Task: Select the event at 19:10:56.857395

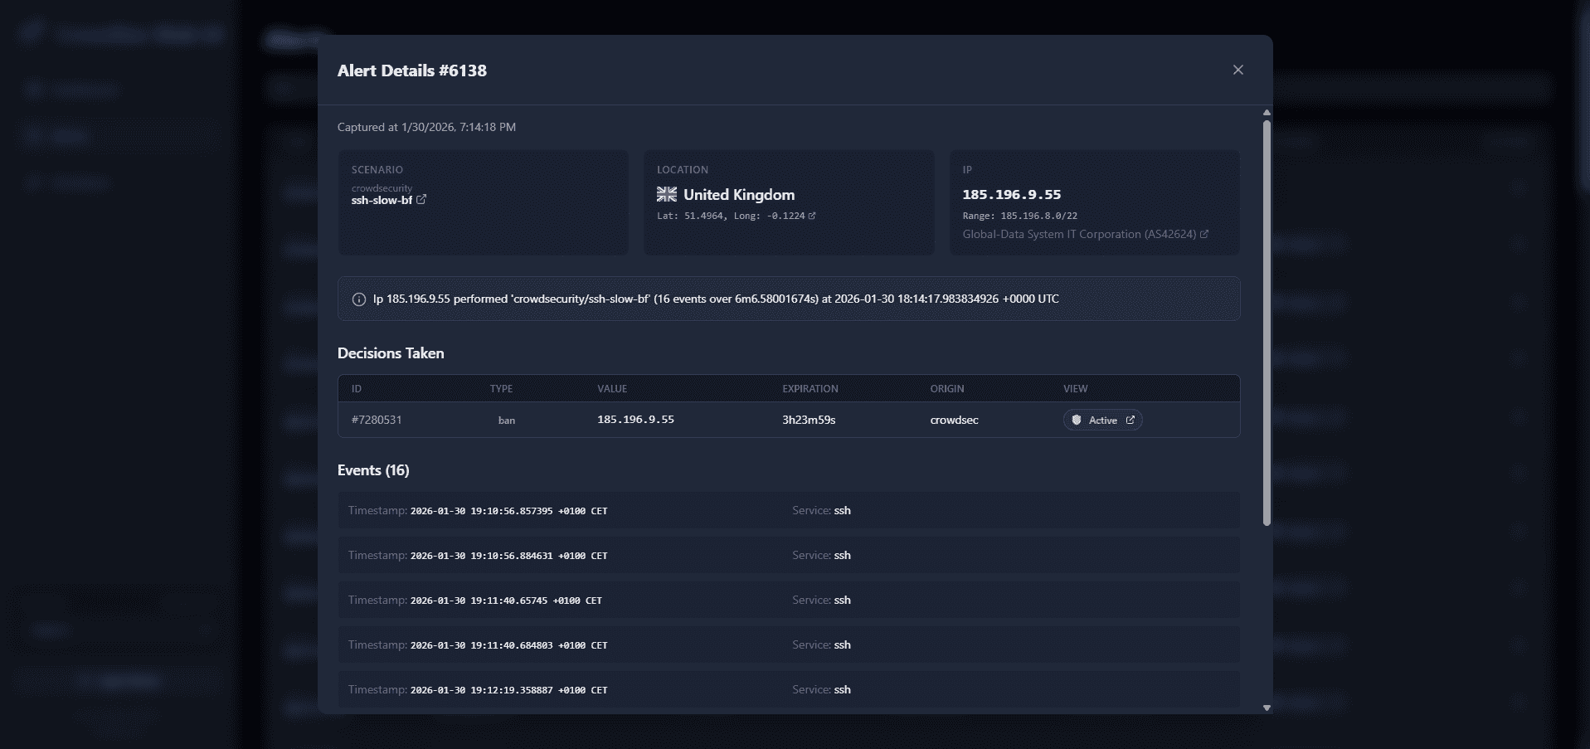Action: coord(788,511)
